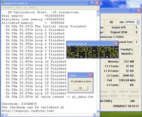
Task: Click the 254.15x13.00 multiplier display
Action: click(92, 55)
